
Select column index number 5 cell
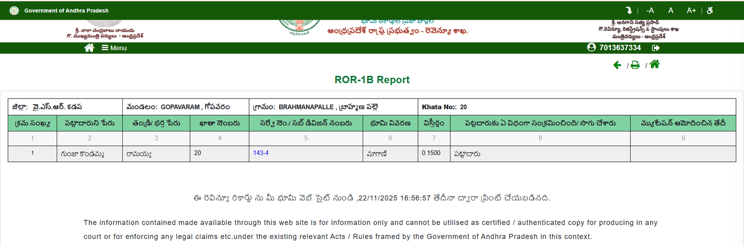pos(306,138)
